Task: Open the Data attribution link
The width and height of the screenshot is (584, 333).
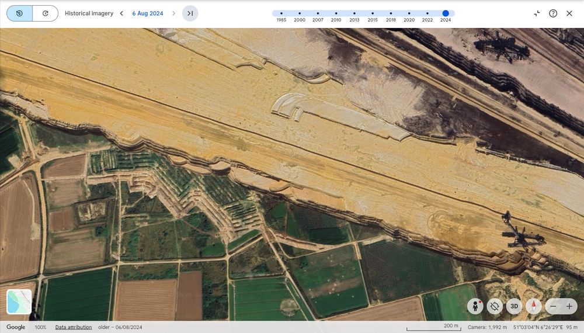Action: click(x=74, y=327)
